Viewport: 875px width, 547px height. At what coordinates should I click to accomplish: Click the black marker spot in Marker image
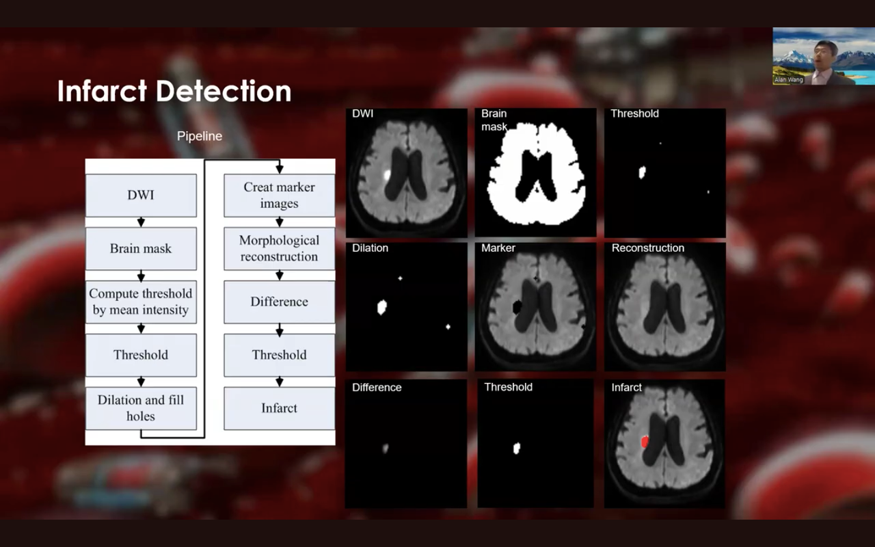pyautogui.click(x=517, y=307)
